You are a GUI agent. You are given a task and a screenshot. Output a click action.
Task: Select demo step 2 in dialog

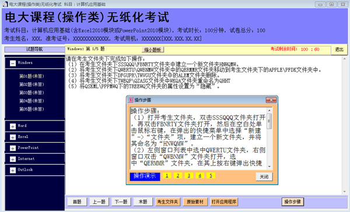[178, 176]
